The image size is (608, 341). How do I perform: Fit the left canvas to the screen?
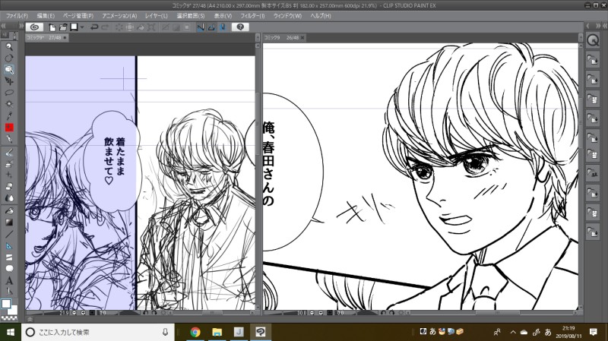(92, 313)
